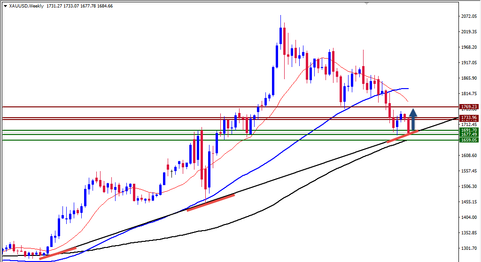Click the 1865.90 price scale label
Screen dimensions: 481x262
click(x=469, y=78)
